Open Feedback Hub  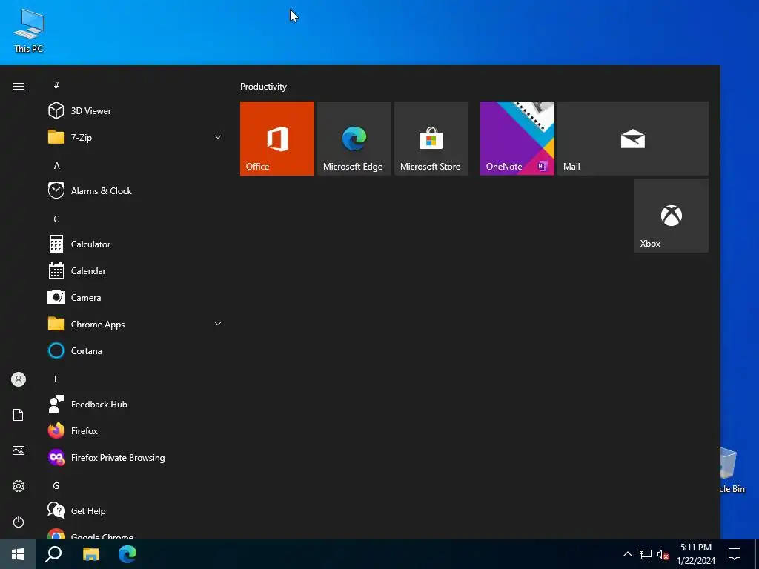(x=136, y=404)
